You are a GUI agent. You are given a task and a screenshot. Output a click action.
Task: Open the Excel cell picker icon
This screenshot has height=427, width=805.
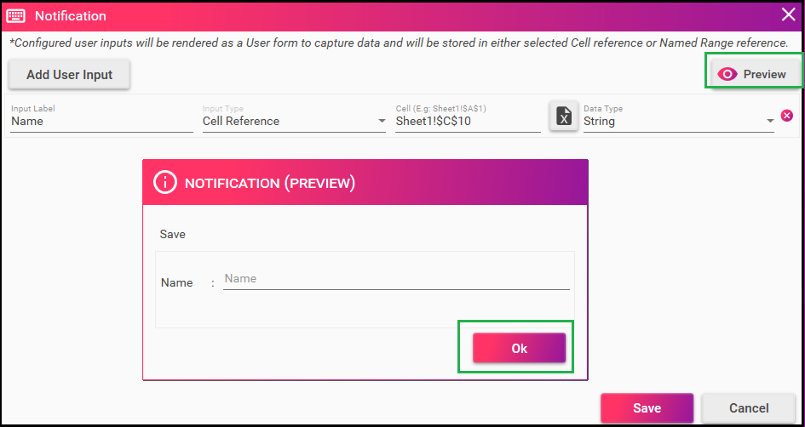coord(564,116)
